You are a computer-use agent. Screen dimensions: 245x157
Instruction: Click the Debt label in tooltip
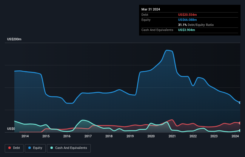tap(145, 15)
